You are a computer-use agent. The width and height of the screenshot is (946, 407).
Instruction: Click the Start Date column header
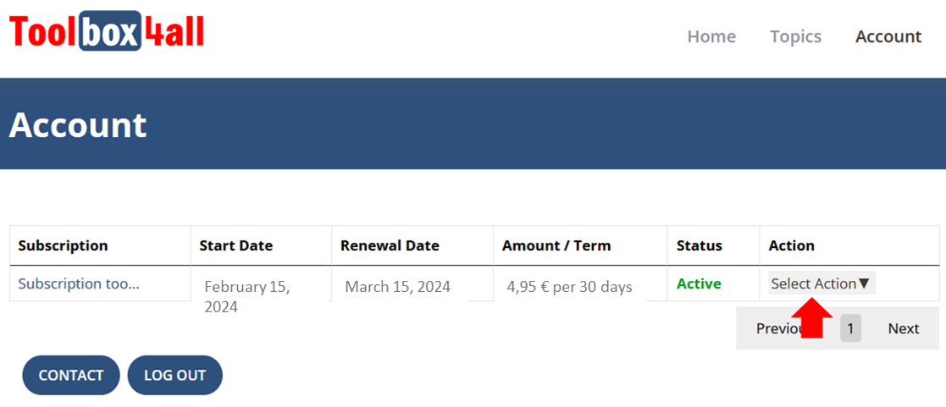point(236,245)
